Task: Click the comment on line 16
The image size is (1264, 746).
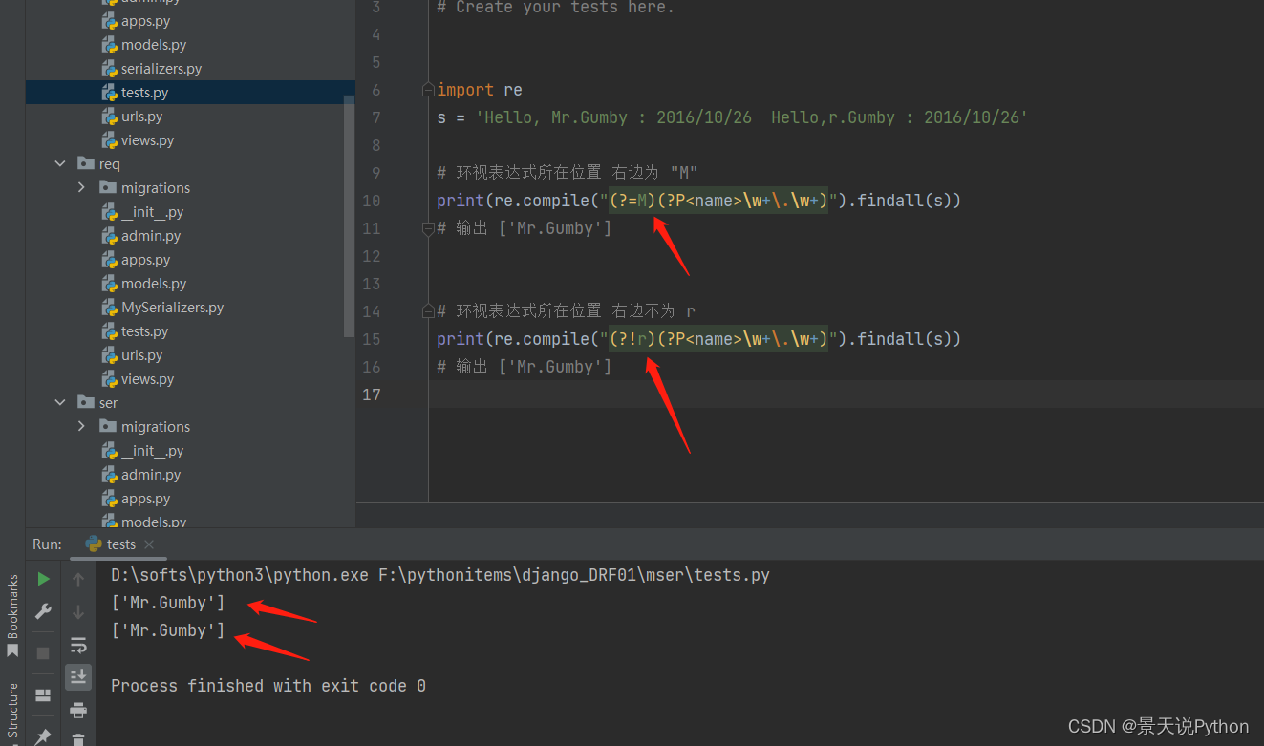Action: pos(524,367)
